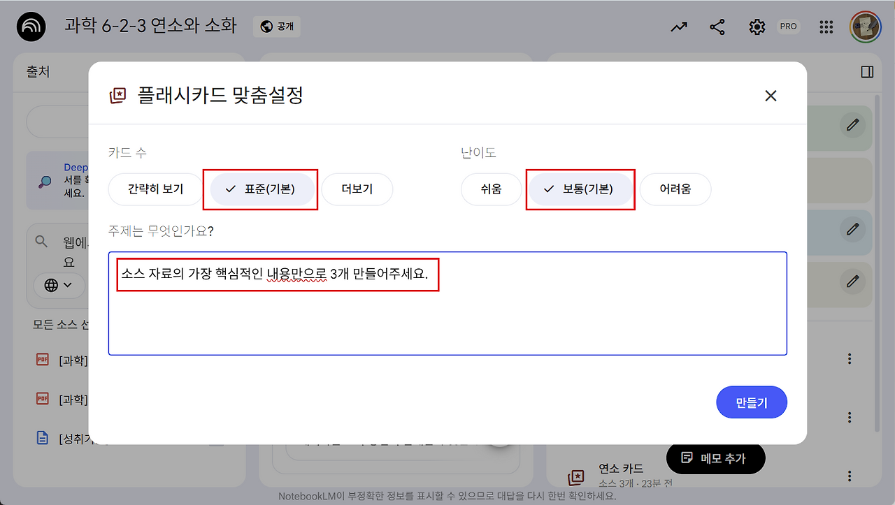The height and width of the screenshot is (505, 895).
Task: Click the 난이도 label
Action: tap(479, 153)
